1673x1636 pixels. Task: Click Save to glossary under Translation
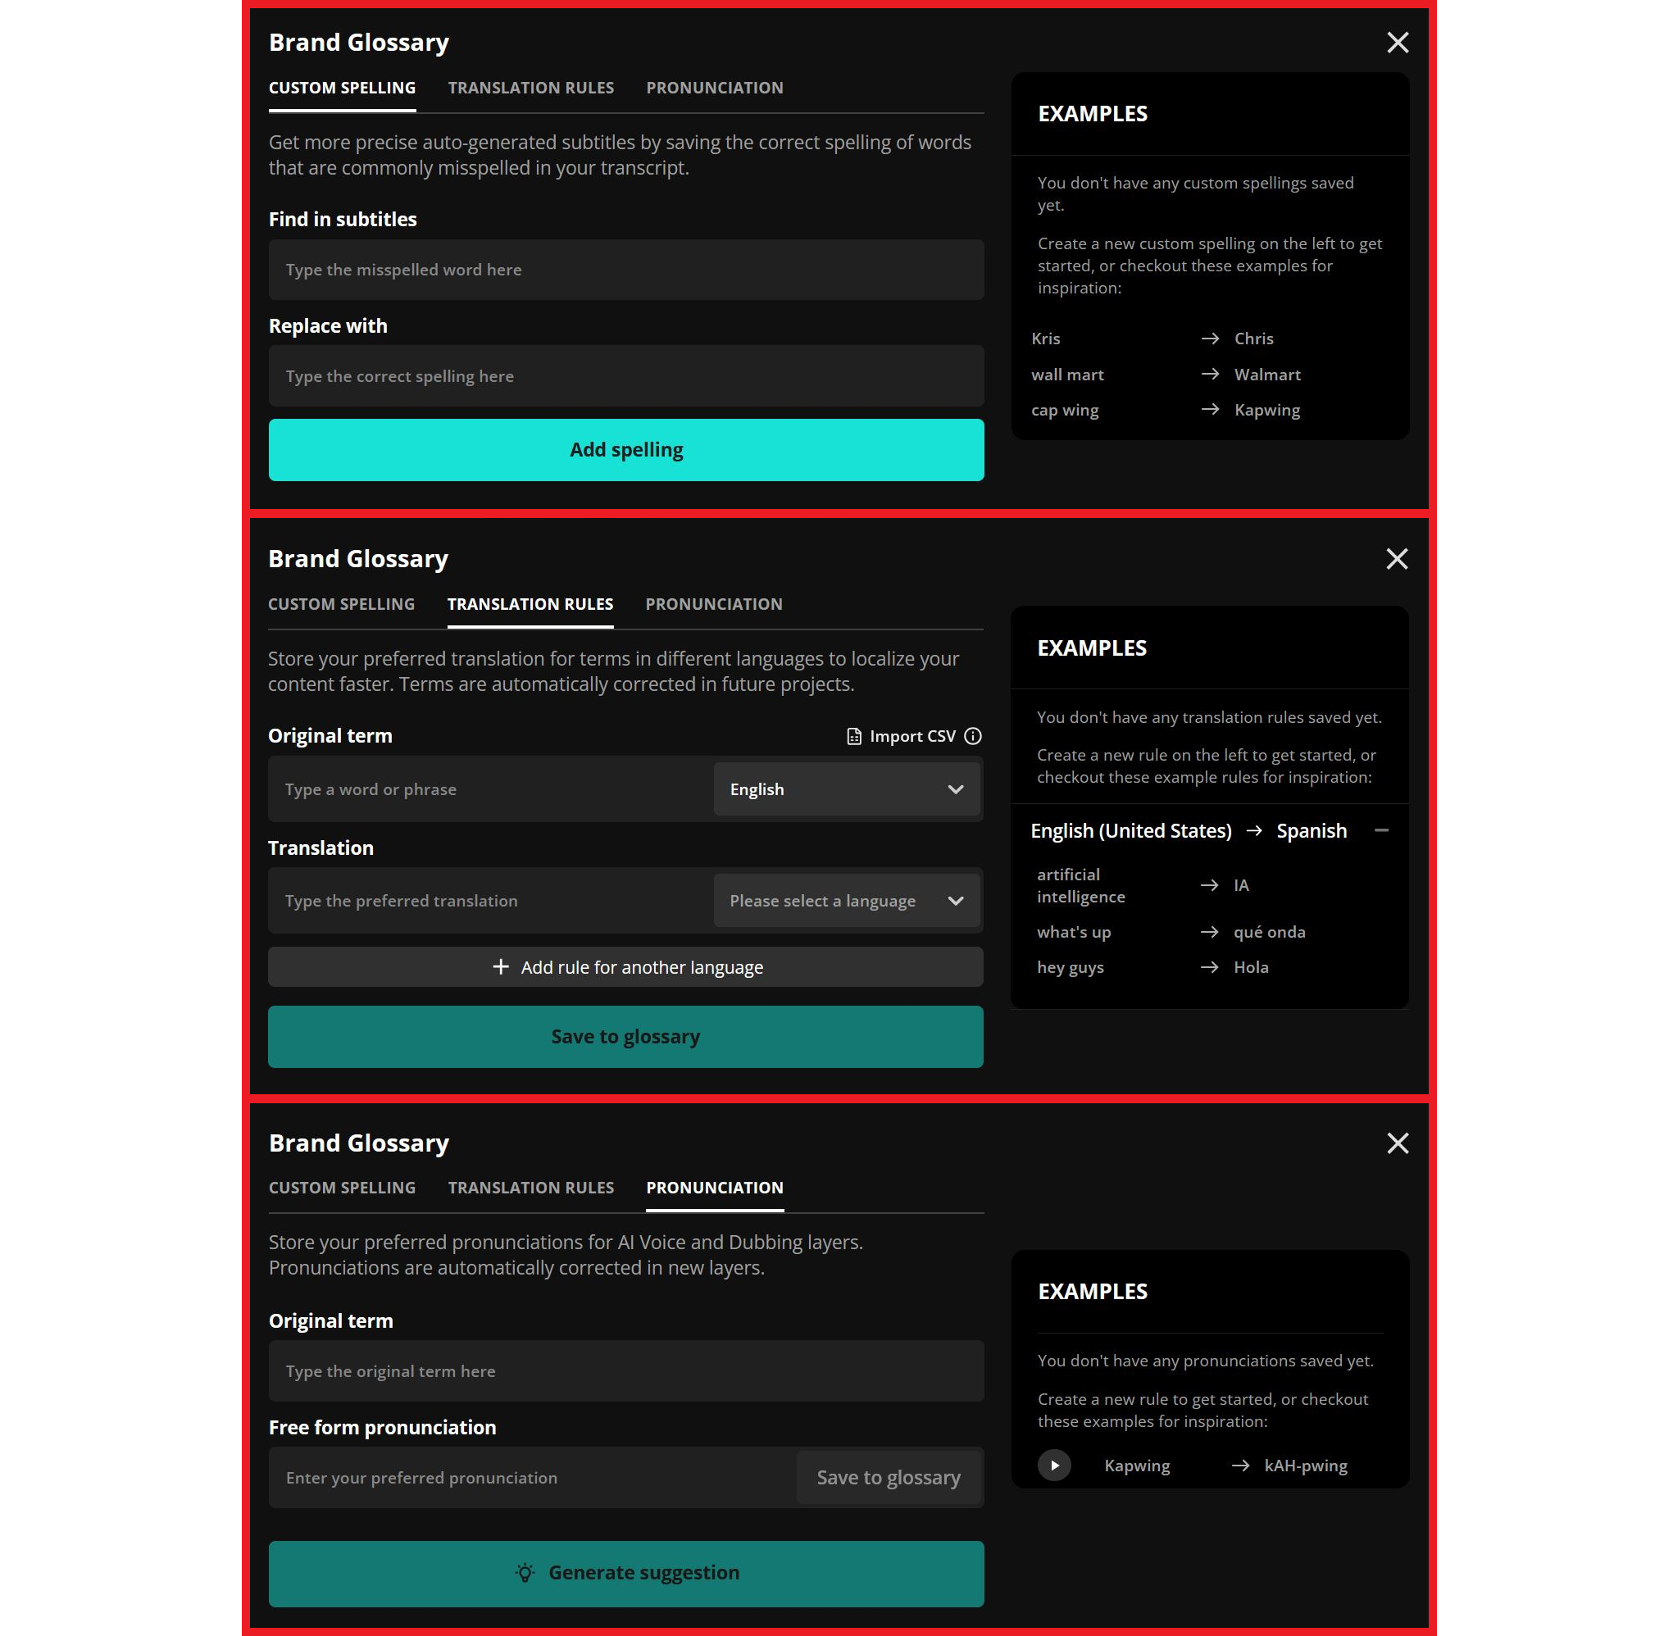click(x=625, y=1036)
